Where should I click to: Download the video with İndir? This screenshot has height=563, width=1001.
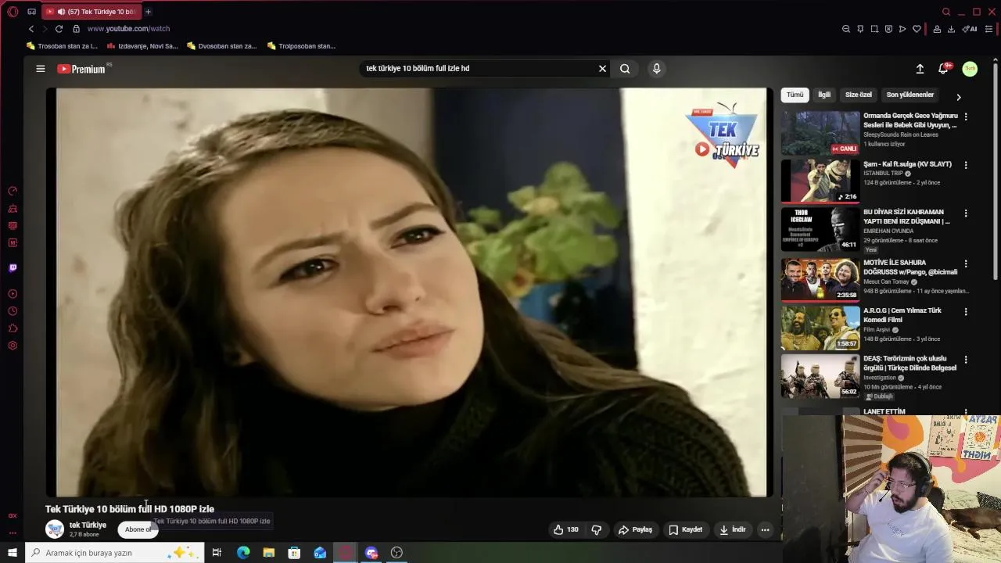click(x=733, y=529)
